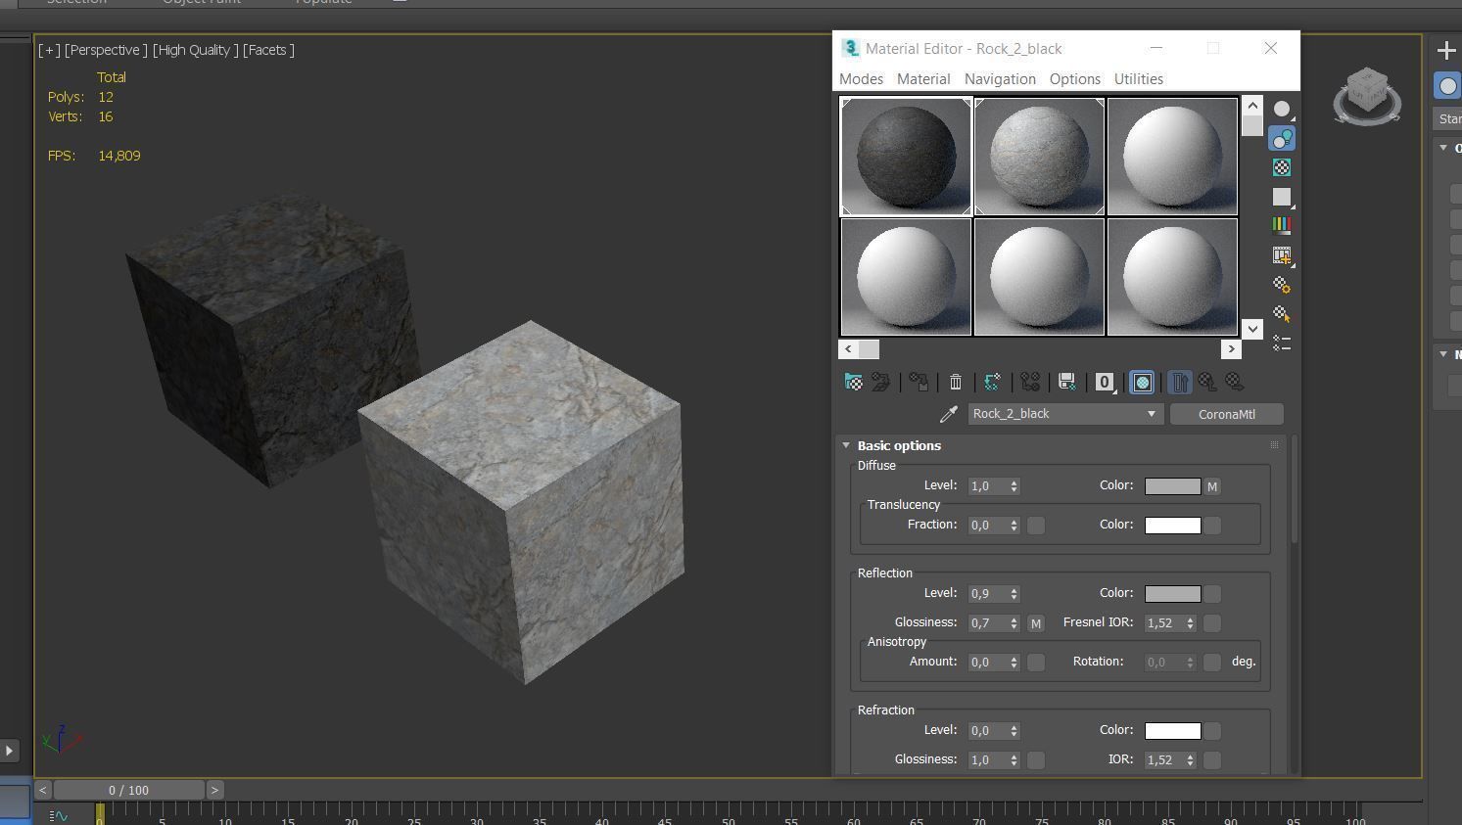
Task: Click the Reflection Glossiness M map button
Action: pos(1036,623)
